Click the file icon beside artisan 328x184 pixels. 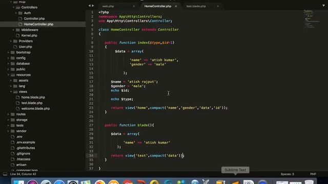pyautogui.click(x=13, y=165)
